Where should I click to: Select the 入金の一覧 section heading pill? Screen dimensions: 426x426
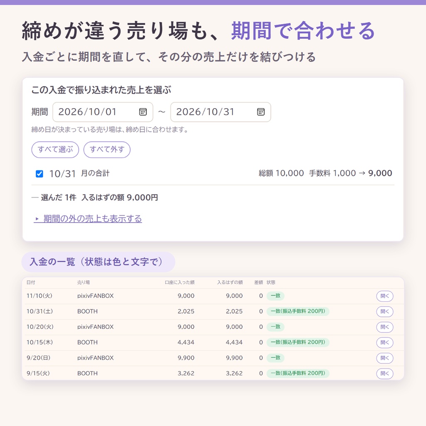98,262
